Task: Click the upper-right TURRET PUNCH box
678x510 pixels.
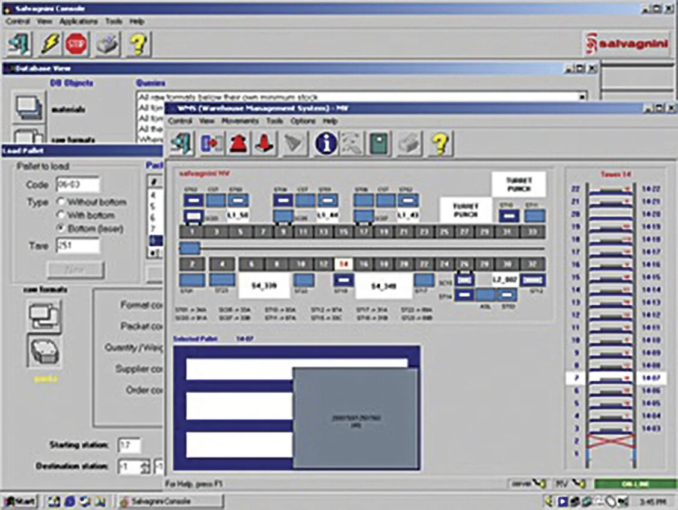Action: (x=519, y=184)
